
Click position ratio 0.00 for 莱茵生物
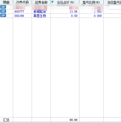[x=74, y=16]
